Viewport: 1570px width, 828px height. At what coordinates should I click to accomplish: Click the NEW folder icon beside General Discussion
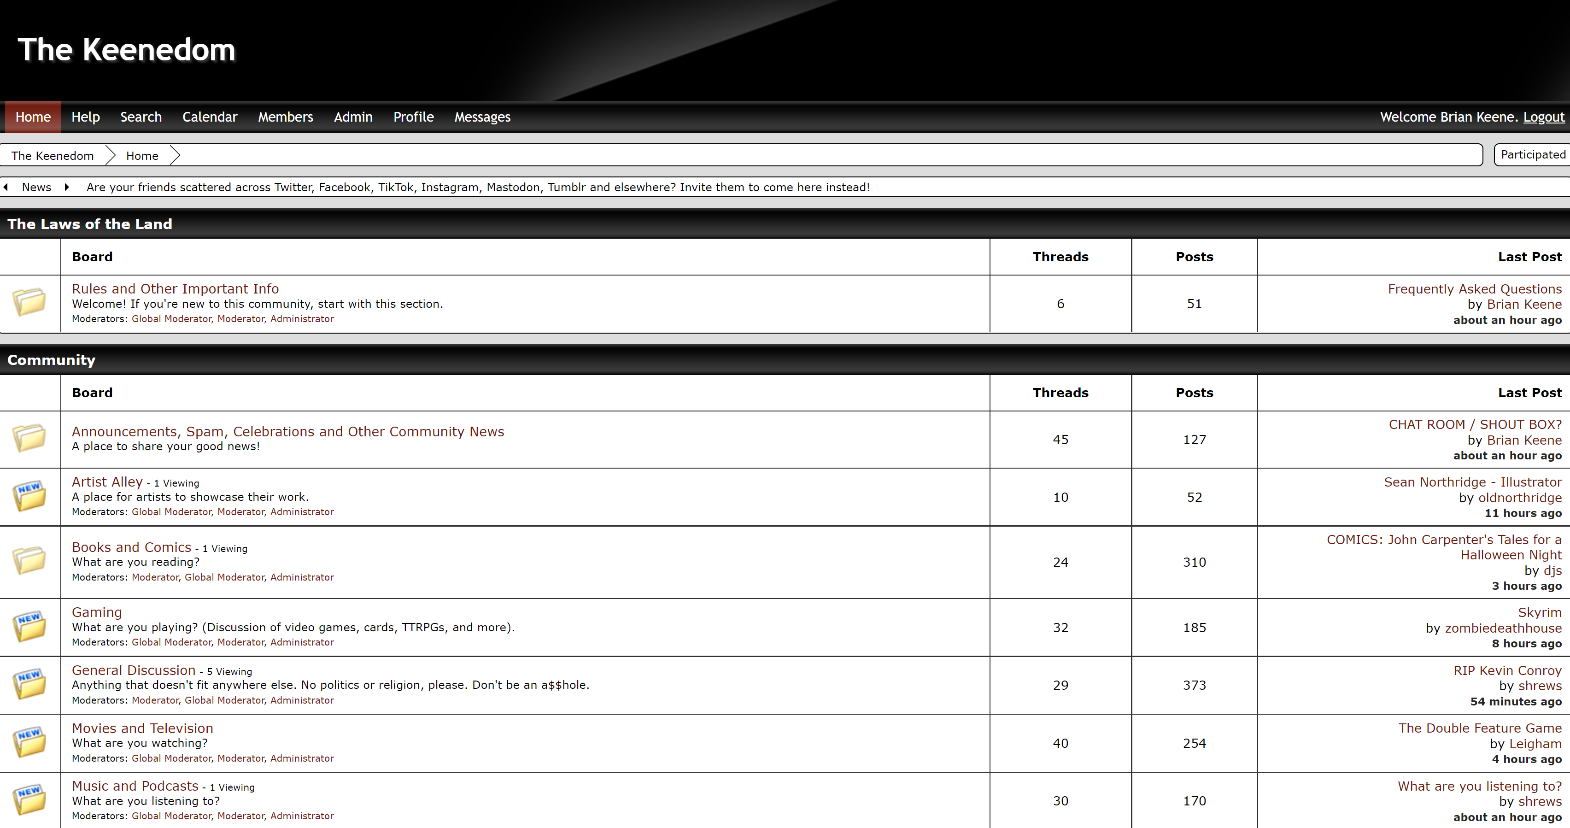pyautogui.click(x=29, y=683)
